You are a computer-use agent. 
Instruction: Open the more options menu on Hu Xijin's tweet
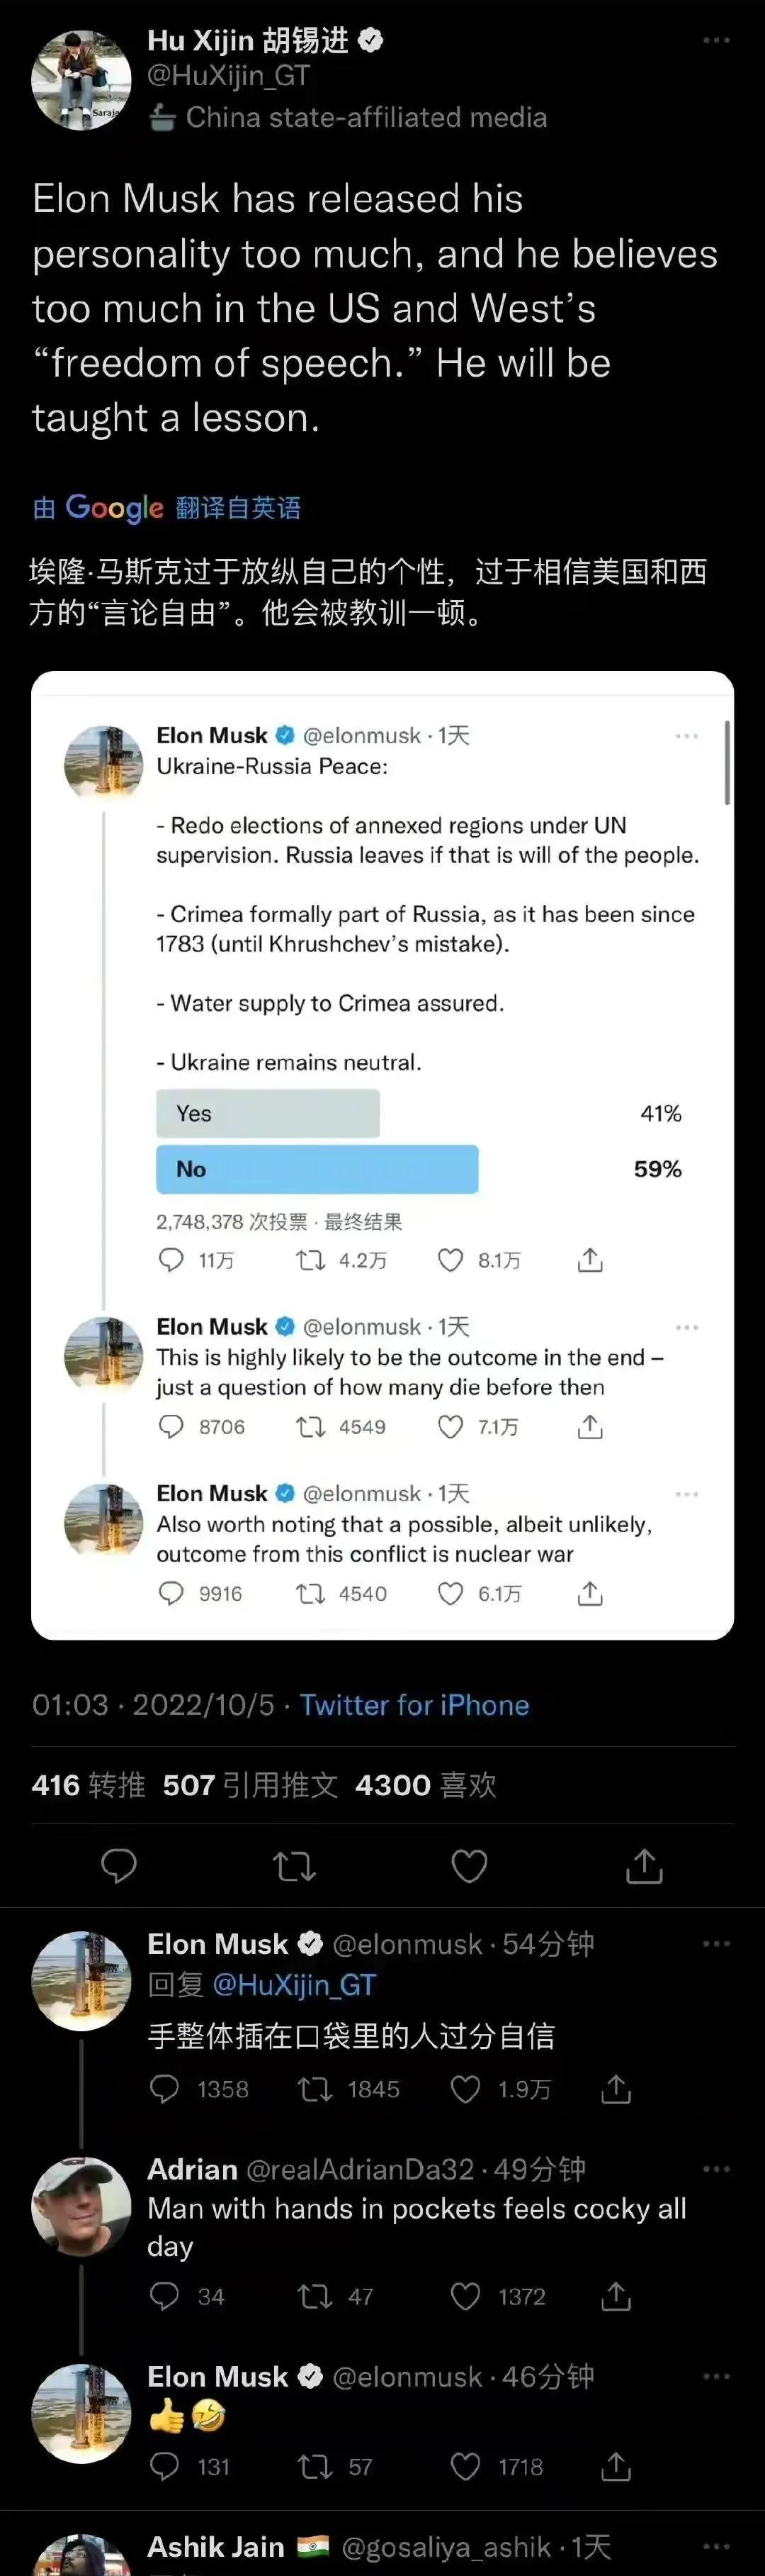pyautogui.click(x=716, y=40)
